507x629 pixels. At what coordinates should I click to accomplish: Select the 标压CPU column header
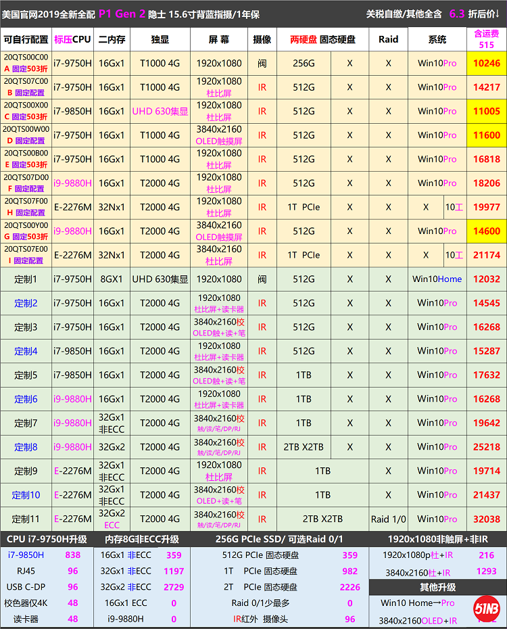(x=72, y=40)
